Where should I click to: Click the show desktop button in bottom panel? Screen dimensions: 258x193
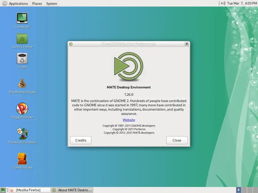[3, 190]
